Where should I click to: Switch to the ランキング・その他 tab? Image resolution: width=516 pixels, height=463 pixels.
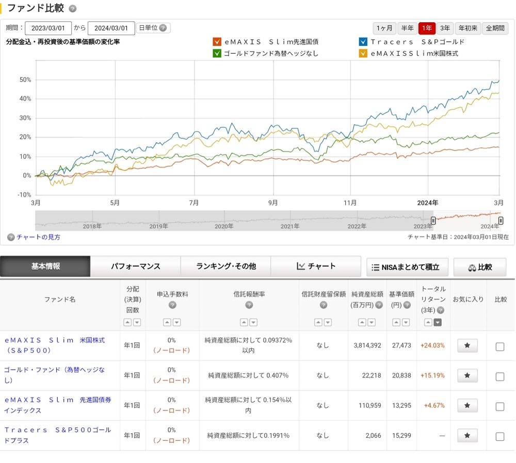[225, 267]
